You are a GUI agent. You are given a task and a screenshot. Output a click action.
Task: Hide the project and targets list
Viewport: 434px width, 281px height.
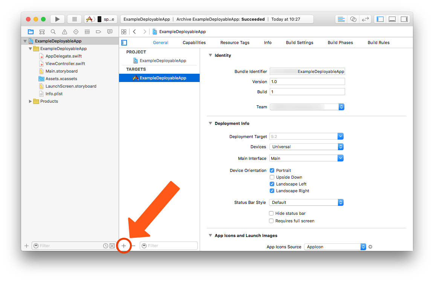[124, 43]
